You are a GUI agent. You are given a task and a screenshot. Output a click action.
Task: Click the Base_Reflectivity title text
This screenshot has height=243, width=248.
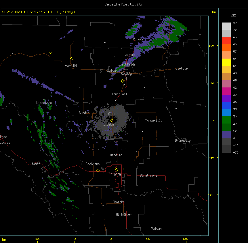[x=124, y=4]
